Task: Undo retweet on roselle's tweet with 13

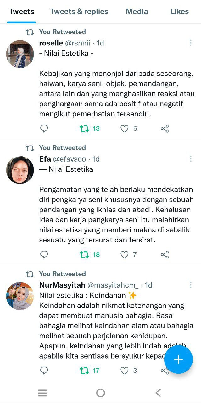Action: (x=84, y=128)
